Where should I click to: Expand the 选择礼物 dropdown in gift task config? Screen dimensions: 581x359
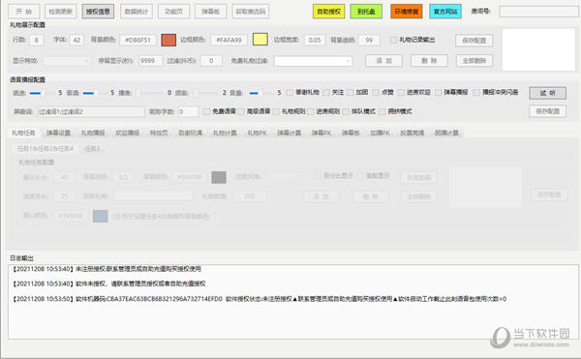click(153, 196)
